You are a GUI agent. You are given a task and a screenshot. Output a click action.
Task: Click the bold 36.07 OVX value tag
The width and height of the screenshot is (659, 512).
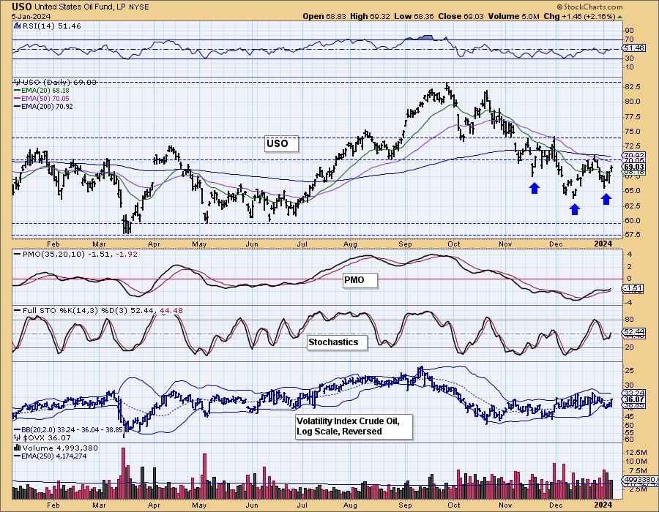click(x=634, y=399)
